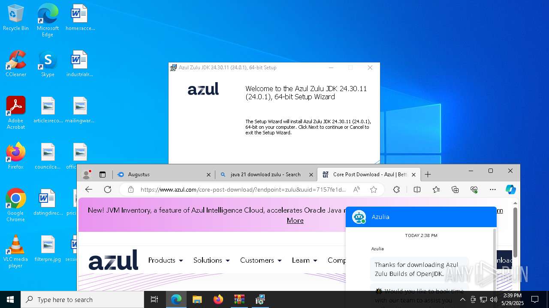Launch Microsoft Edge from desktop shortcut
Viewport: 549px width, 308px height.
(x=48, y=20)
